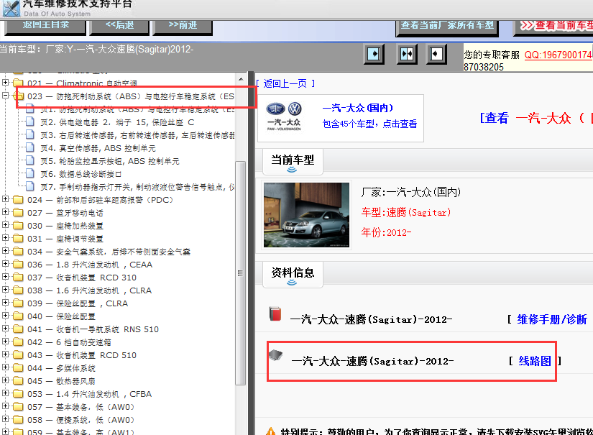Click the <<后退 back button
The width and height of the screenshot is (593, 435).
point(119,27)
